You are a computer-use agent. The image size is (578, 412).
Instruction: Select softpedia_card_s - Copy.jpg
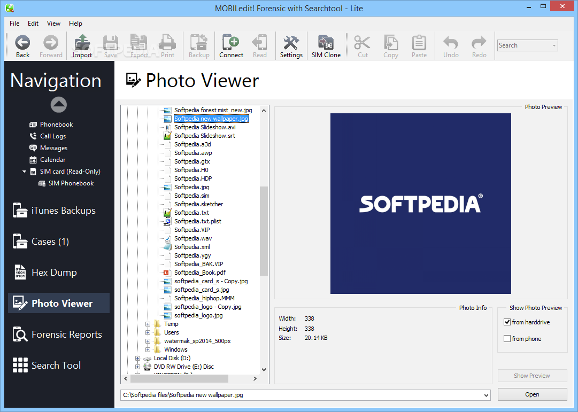click(x=211, y=281)
